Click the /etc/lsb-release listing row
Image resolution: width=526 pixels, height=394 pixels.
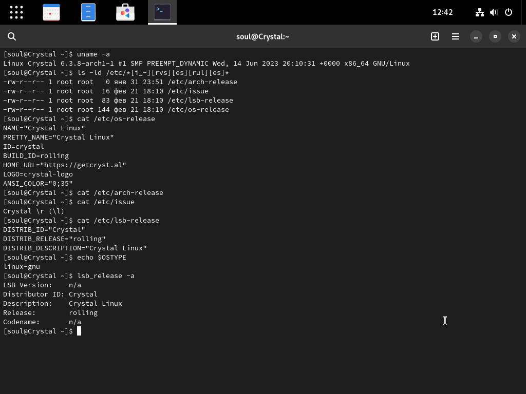tap(118, 100)
